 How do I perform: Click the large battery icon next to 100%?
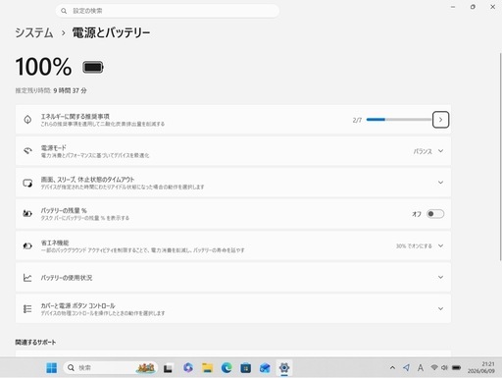click(93, 67)
